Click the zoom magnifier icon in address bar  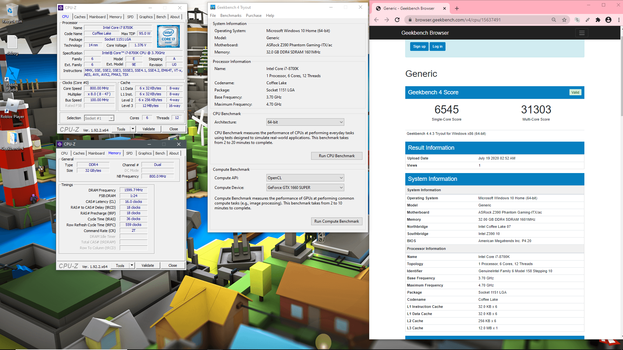[x=554, y=20]
